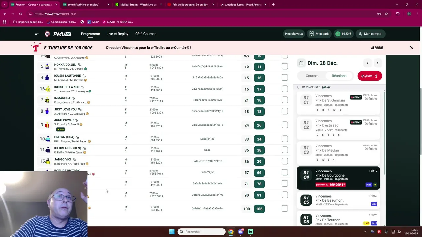
Task: Click the JE PARIE link in the banner
Action: click(377, 48)
